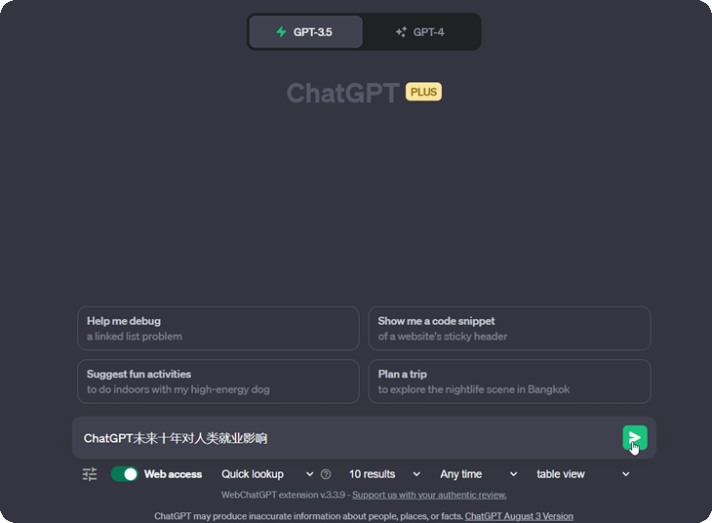
Task: Switch to the GPT-4 model tab
Action: coord(421,32)
